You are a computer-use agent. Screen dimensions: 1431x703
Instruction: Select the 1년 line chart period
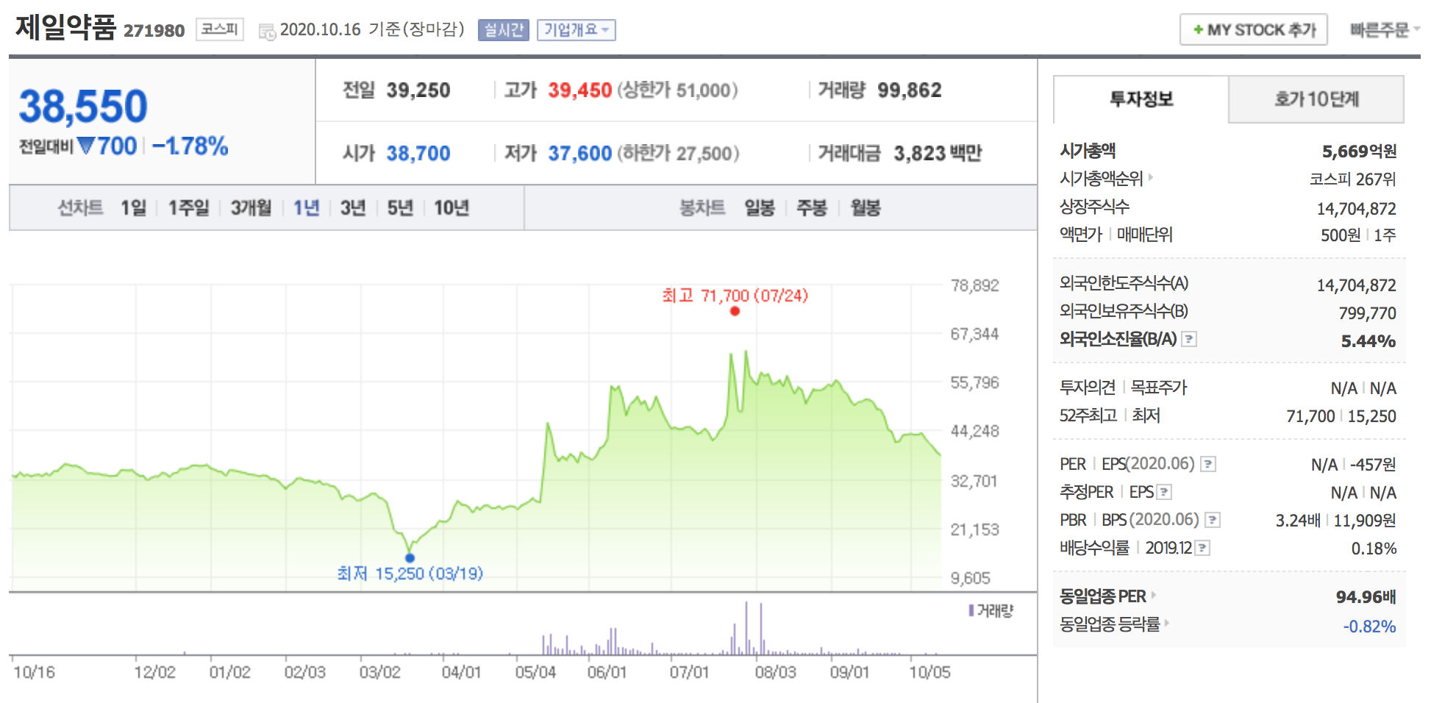pos(307,208)
